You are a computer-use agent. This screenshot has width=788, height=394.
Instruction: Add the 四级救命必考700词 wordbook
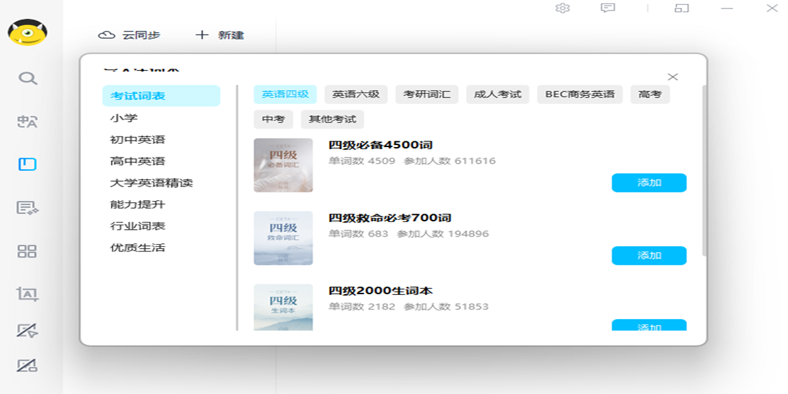(x=649, y=256)
